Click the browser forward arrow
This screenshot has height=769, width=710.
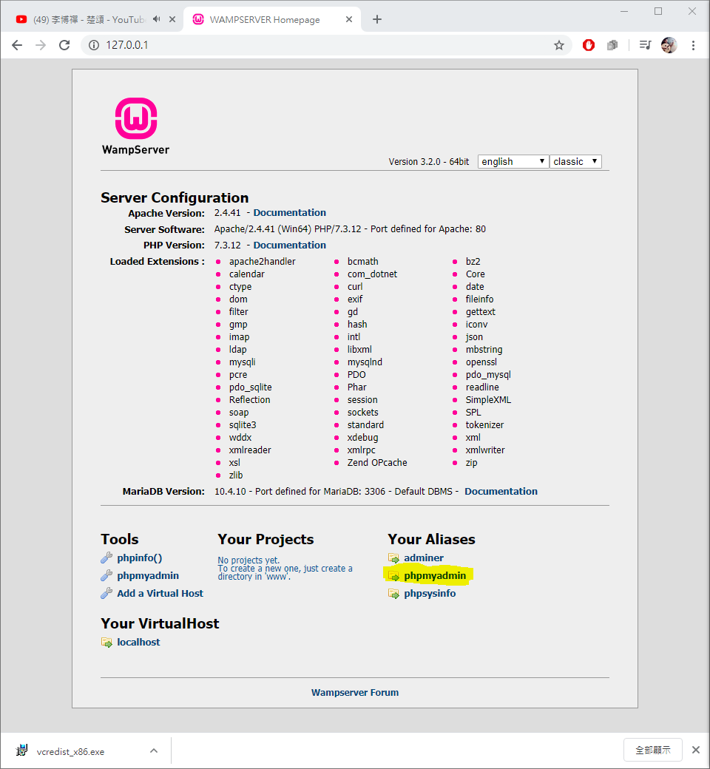pos(41,45)
